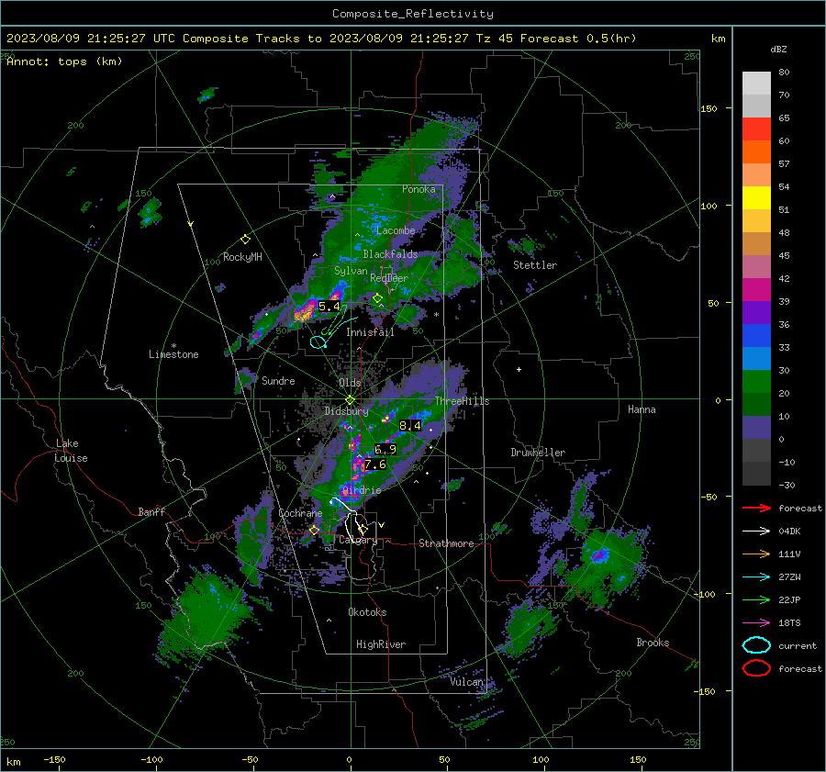Click the 'Annot: tops (km)' annotation text
Image resolution: width=826 pixels, height=772 pixels.
tap(64, 62)
